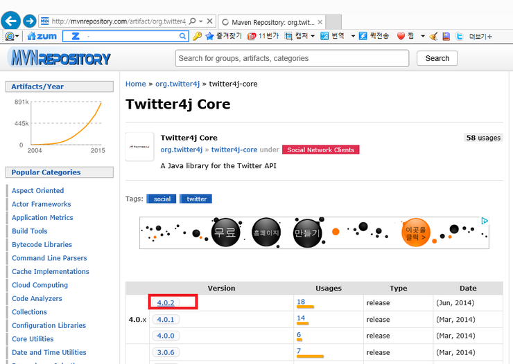Click the browser forward arrow button

click(x=30, y=21)
